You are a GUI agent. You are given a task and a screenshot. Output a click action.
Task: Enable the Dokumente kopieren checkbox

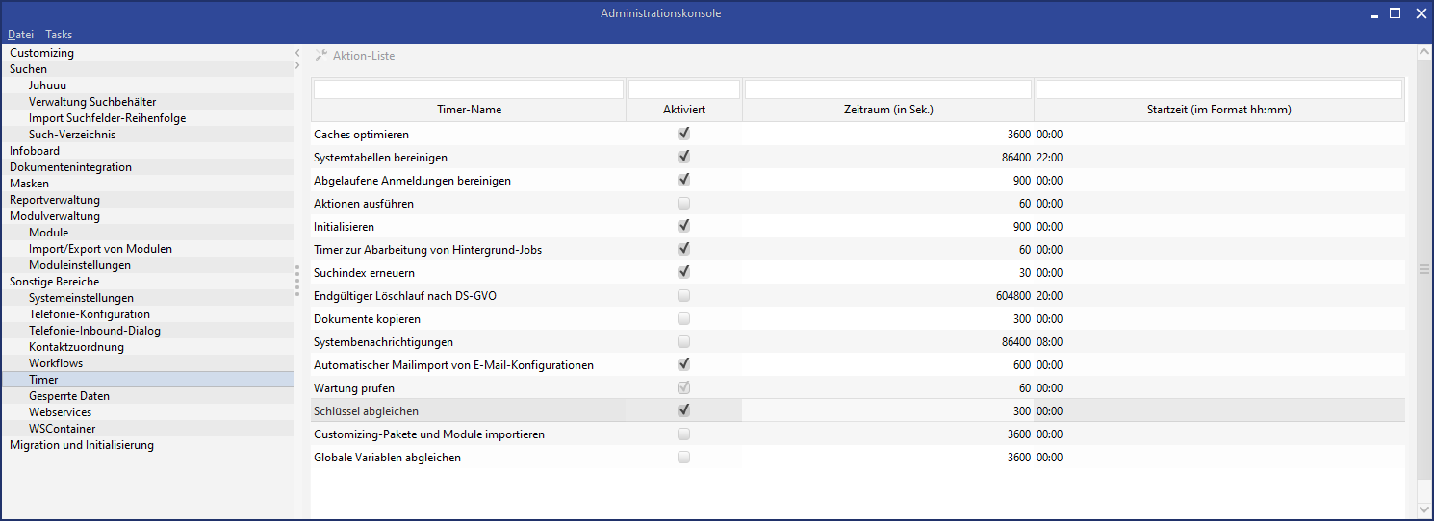683,318
